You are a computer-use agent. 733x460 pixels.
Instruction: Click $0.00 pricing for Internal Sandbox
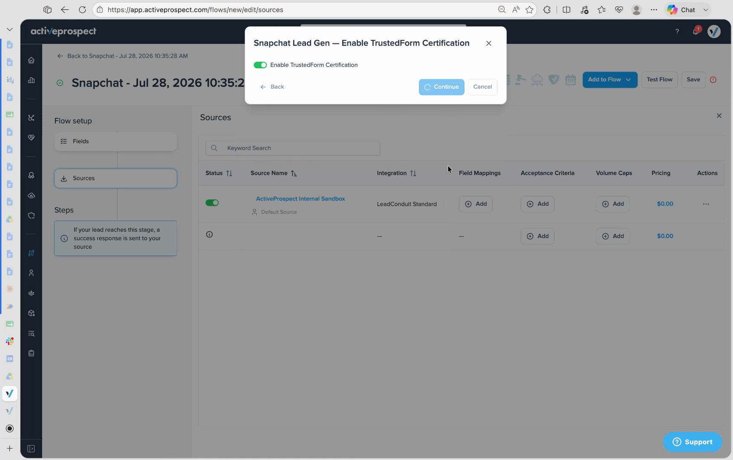tap(665, 204)
